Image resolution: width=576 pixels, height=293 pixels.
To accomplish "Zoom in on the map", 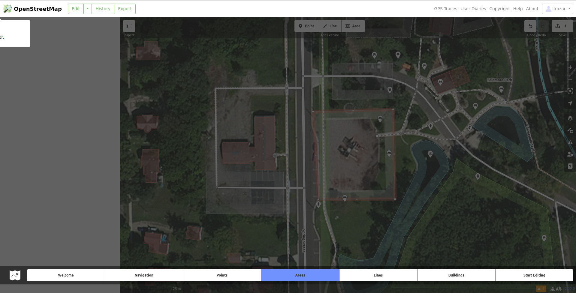I will tap(570, 67).
